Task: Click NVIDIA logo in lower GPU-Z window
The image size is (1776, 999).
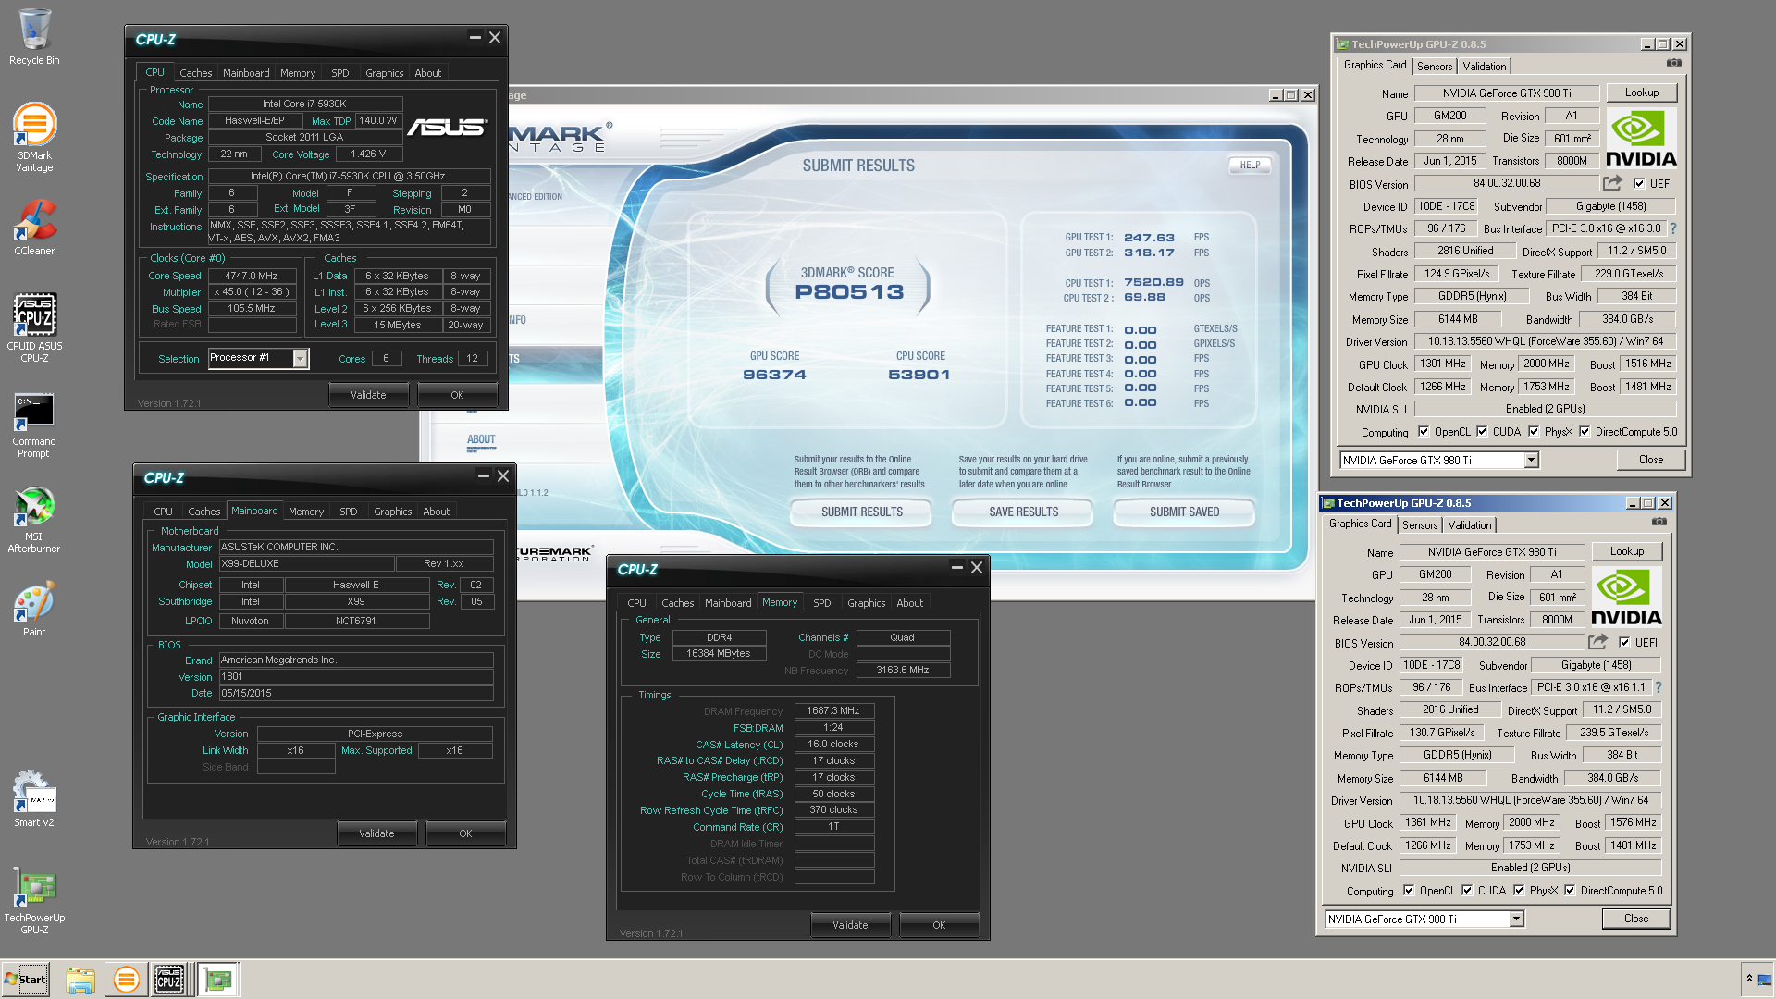Action: click(x=1626, y=596)
